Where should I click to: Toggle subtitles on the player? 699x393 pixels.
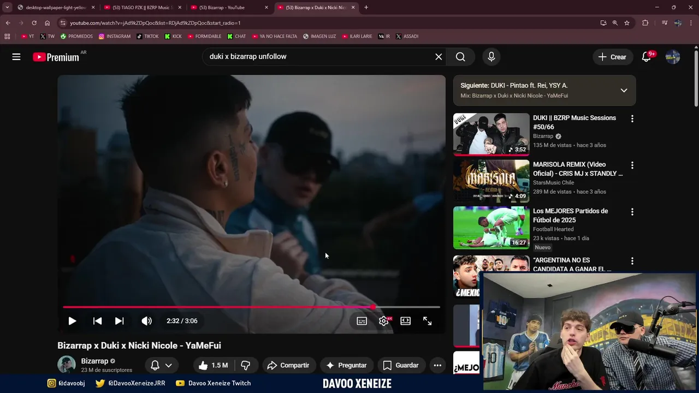click(x=362, y=321)
